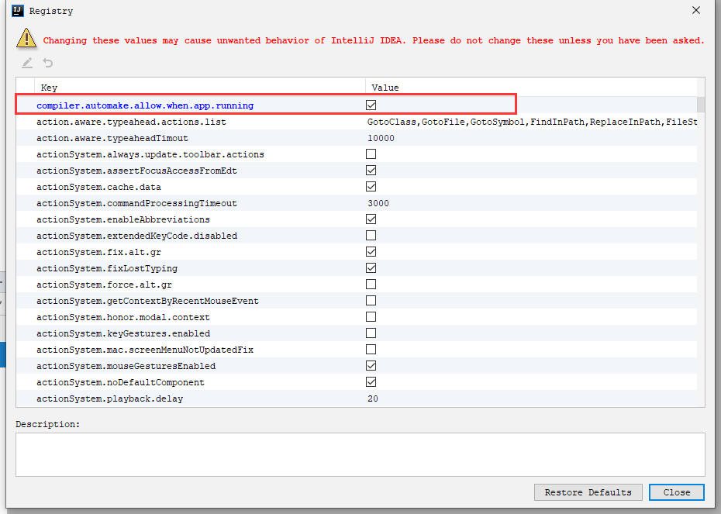721x514 pixels.
Task: Uncheck actionSystem.fixLostTyping checkbox
Action: [x=371, y=268]
